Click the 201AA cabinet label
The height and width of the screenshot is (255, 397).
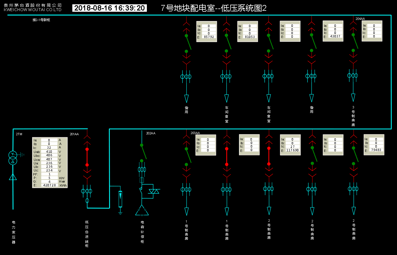[74, 134]
